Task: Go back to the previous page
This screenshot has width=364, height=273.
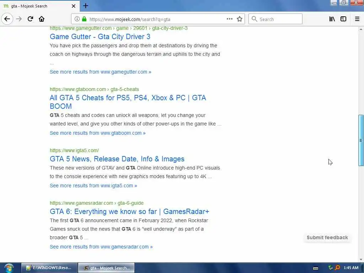Action: 7,19
